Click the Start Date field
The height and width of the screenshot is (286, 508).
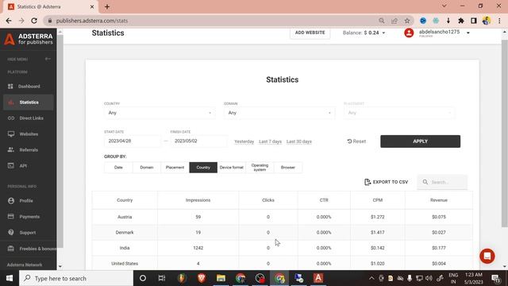point(133,141)
